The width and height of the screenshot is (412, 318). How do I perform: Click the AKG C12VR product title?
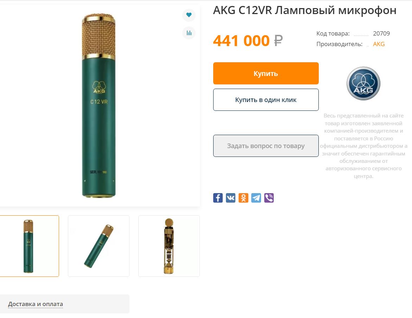(x=305, y=11)
